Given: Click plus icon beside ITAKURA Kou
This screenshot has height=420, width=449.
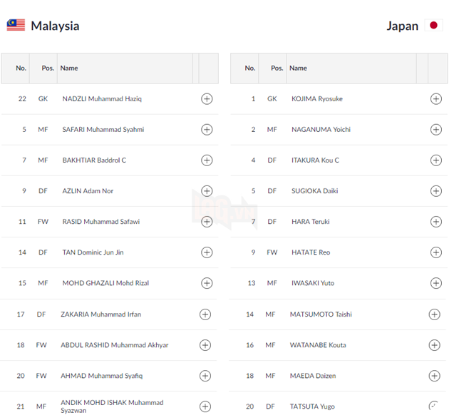Looking at the screenshot, I should pos(436,160).
